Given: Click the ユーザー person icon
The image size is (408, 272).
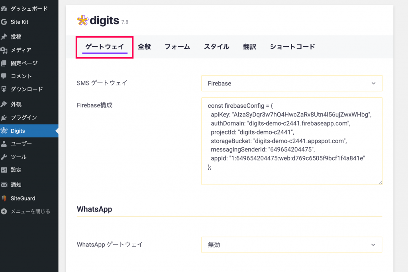Looking at the screenshot, I should pyautogui.click(x=4, y=144).
